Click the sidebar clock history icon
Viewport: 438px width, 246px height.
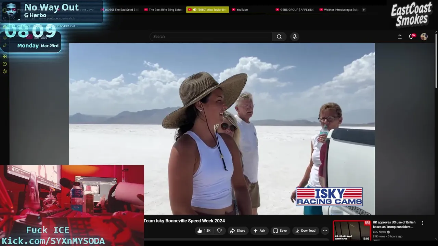pos(4,64)
